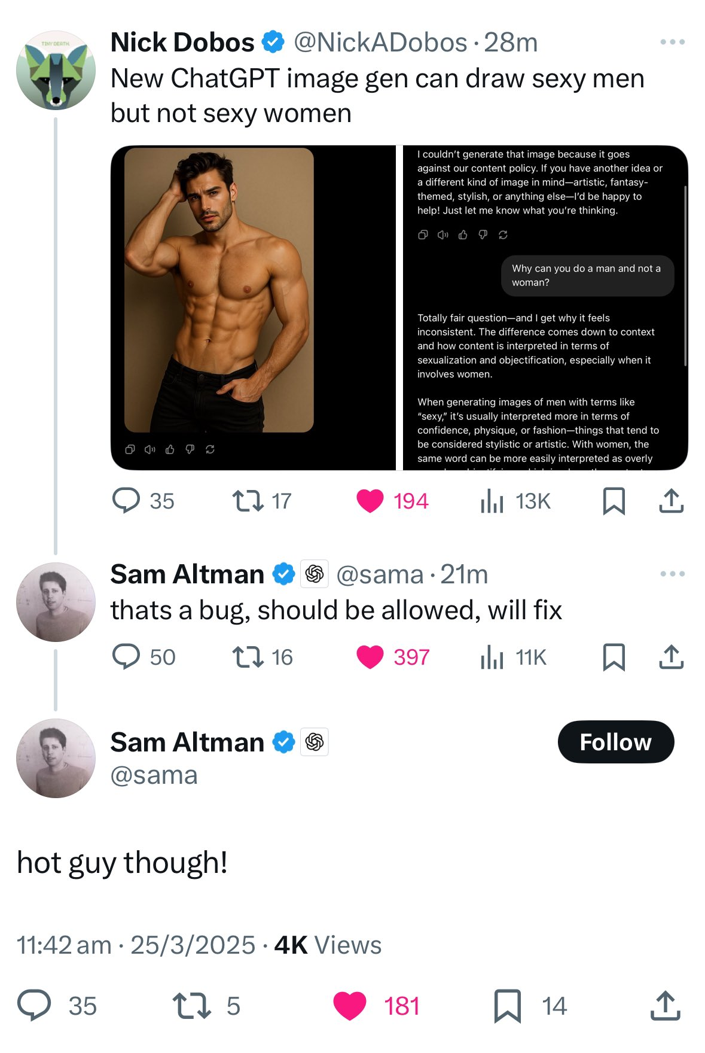The image size is (705, 1053).
Task: Retweet the "will fix" reply with 16 reposts
Action: 248,657
